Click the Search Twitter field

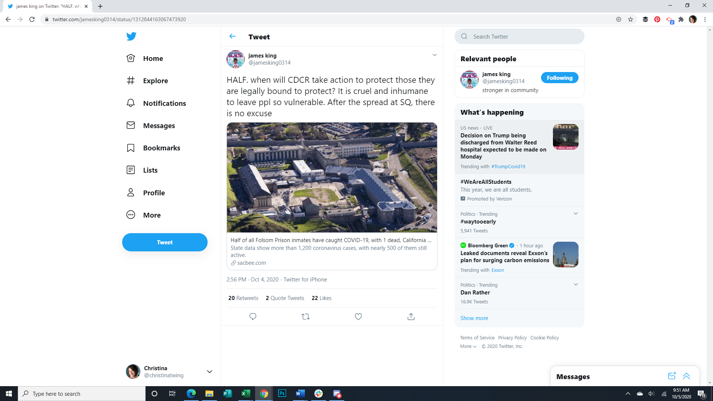519,36
